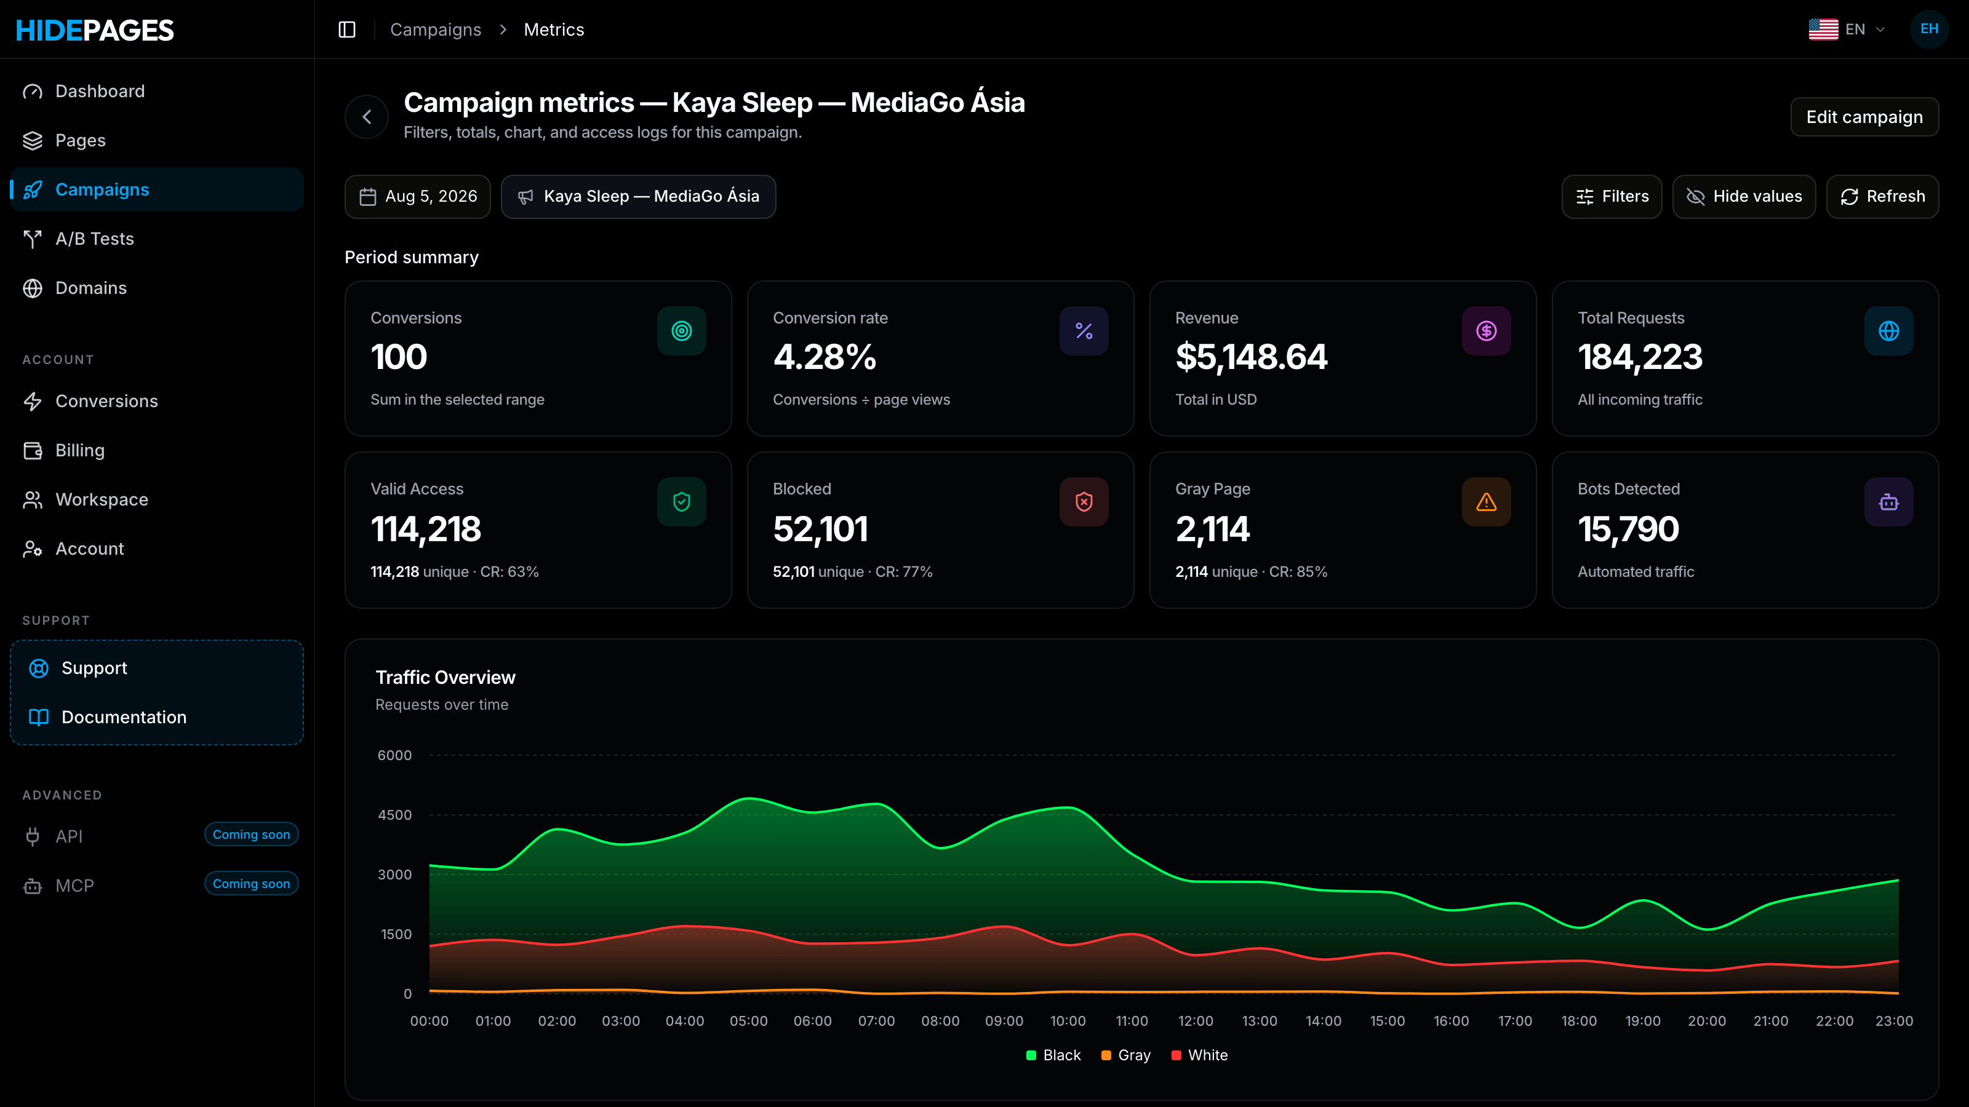Open the EH user avatar menu

1928,29
